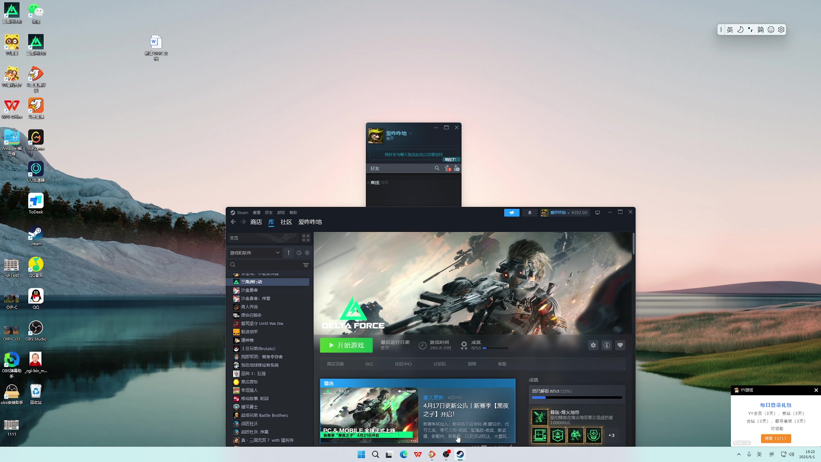Expand the 游戏和软件 dropdown

(255, 253)
